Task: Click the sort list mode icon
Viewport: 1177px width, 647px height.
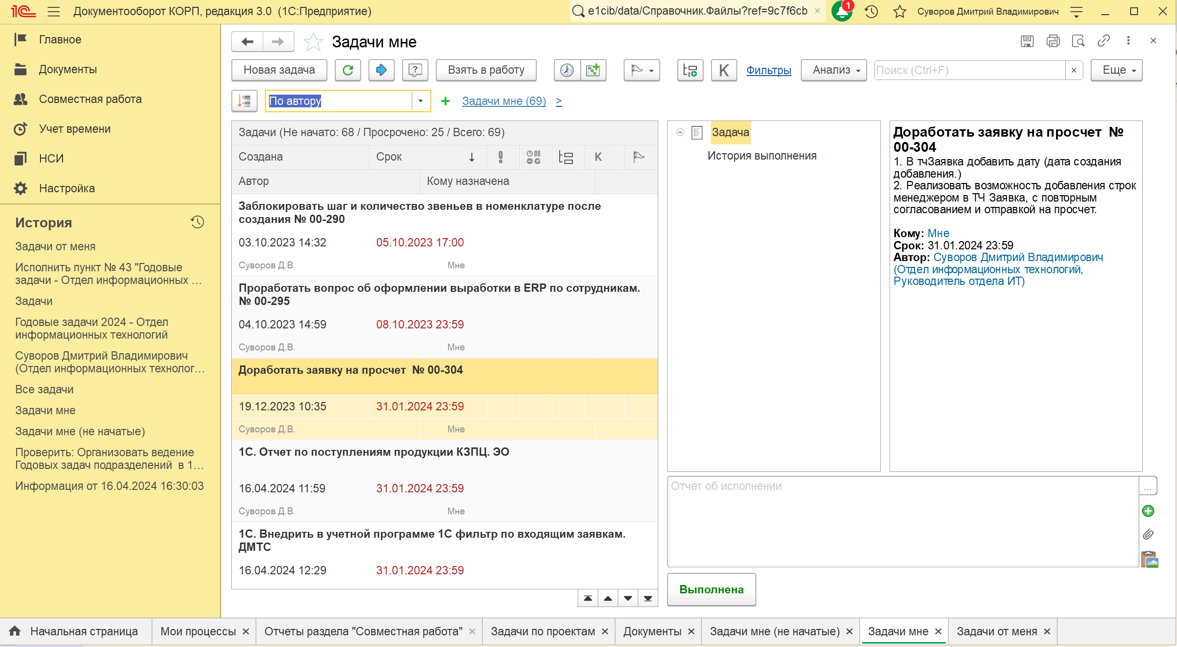Action: 244,101
